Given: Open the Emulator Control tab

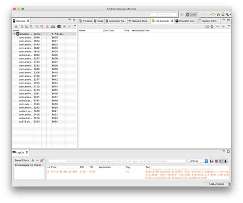Looking at the screenshot, I should point(186,21).
